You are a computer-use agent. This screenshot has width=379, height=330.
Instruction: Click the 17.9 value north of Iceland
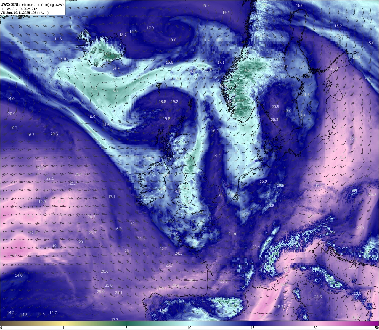point(150,28)
